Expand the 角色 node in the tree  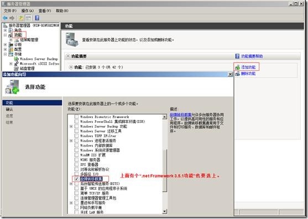pos(6,30)
